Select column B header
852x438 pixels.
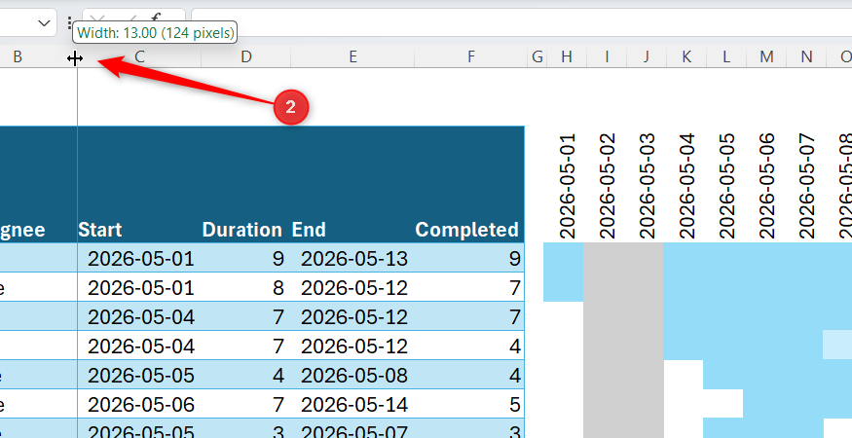(x=18, y=56)
